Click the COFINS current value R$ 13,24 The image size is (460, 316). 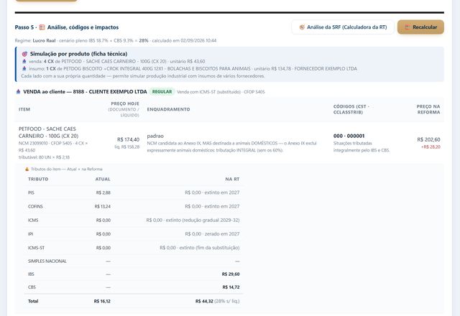pos(102,206)
